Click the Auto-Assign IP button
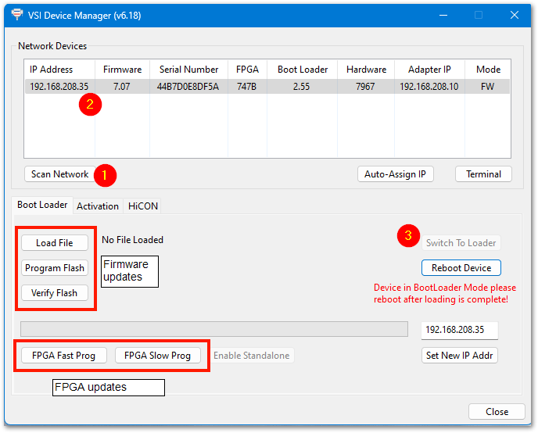 (395, 174)
